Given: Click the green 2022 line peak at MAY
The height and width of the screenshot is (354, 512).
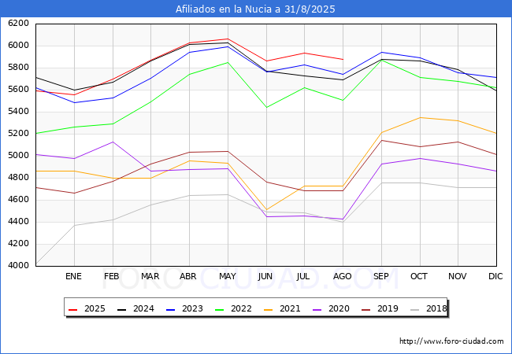Looking at the screenshot, I should pyautogui.click(x=228, y=62).
